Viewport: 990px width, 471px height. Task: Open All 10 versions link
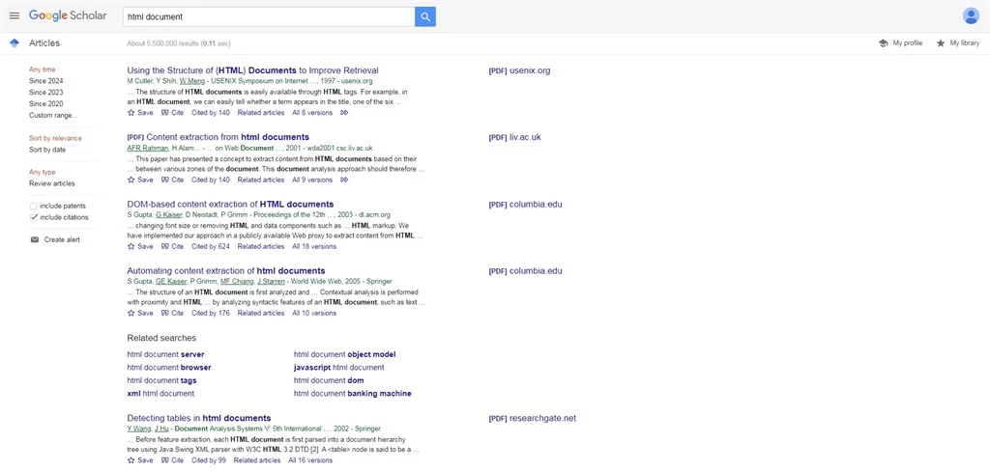314,313
